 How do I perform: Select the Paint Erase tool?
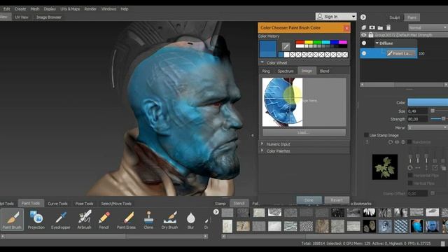click(126, 219)
